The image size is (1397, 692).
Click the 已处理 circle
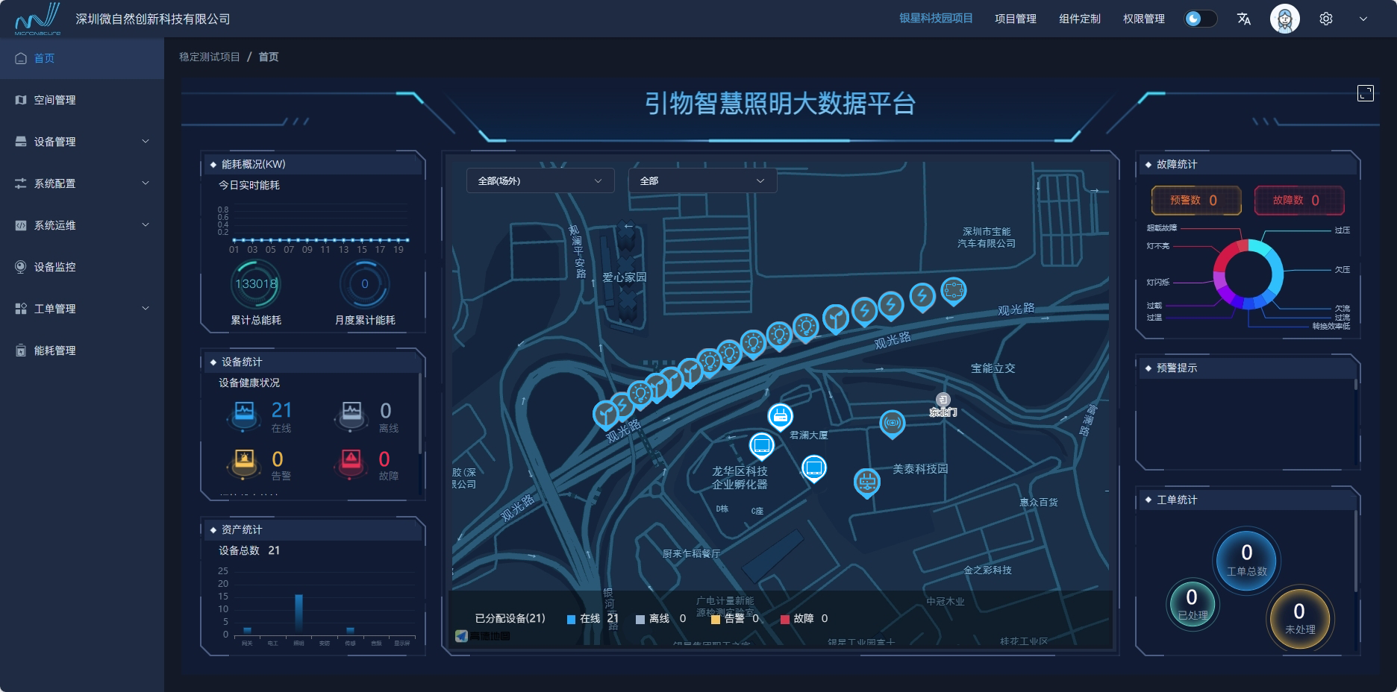1192,603
